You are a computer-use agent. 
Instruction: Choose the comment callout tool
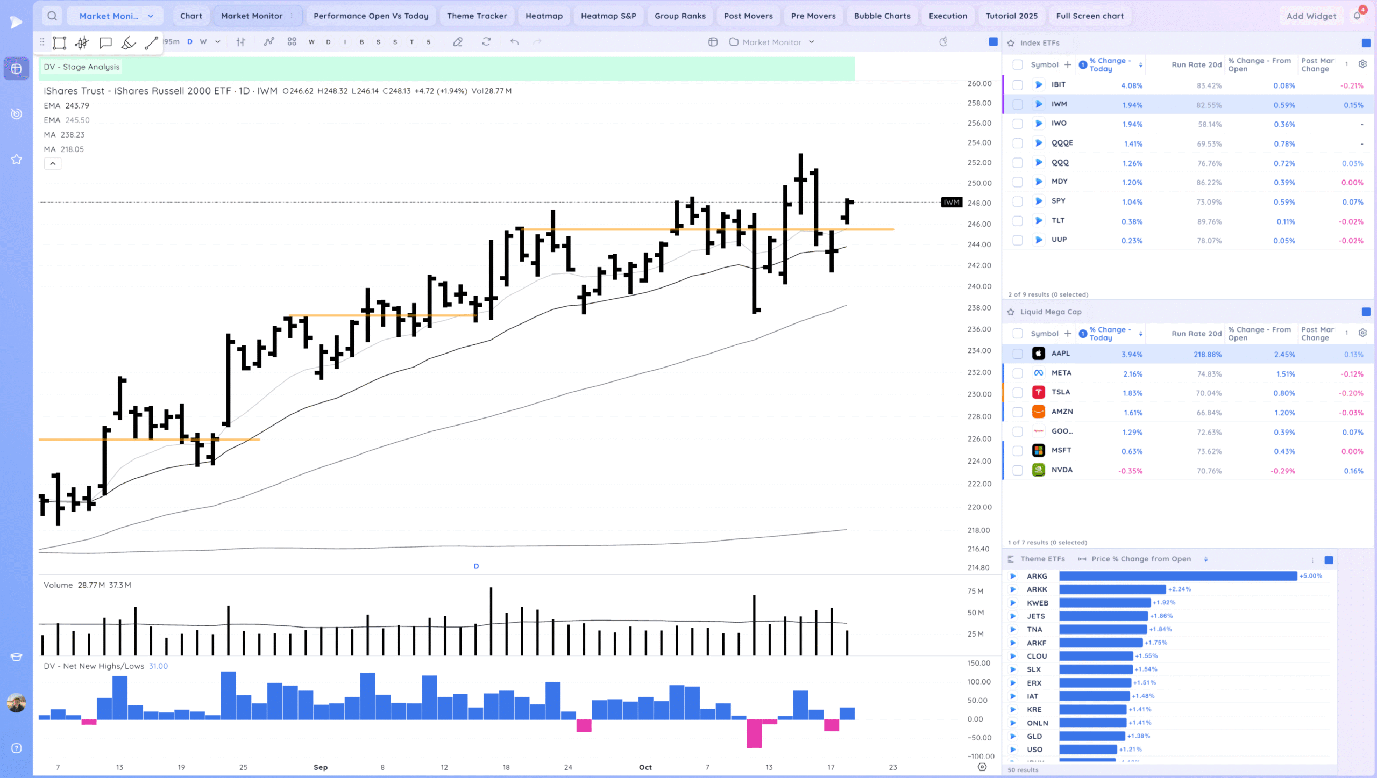coord(105,43)
